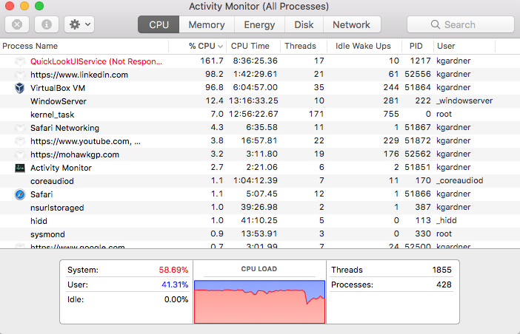Click the QuickLookUIService process icon
Screen dimensions: 520x334
(x=20, y=61)
